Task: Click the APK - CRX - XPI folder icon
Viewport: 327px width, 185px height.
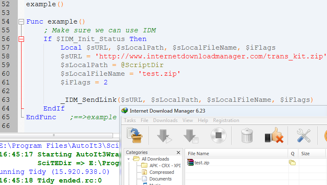Action: (144, 166)
